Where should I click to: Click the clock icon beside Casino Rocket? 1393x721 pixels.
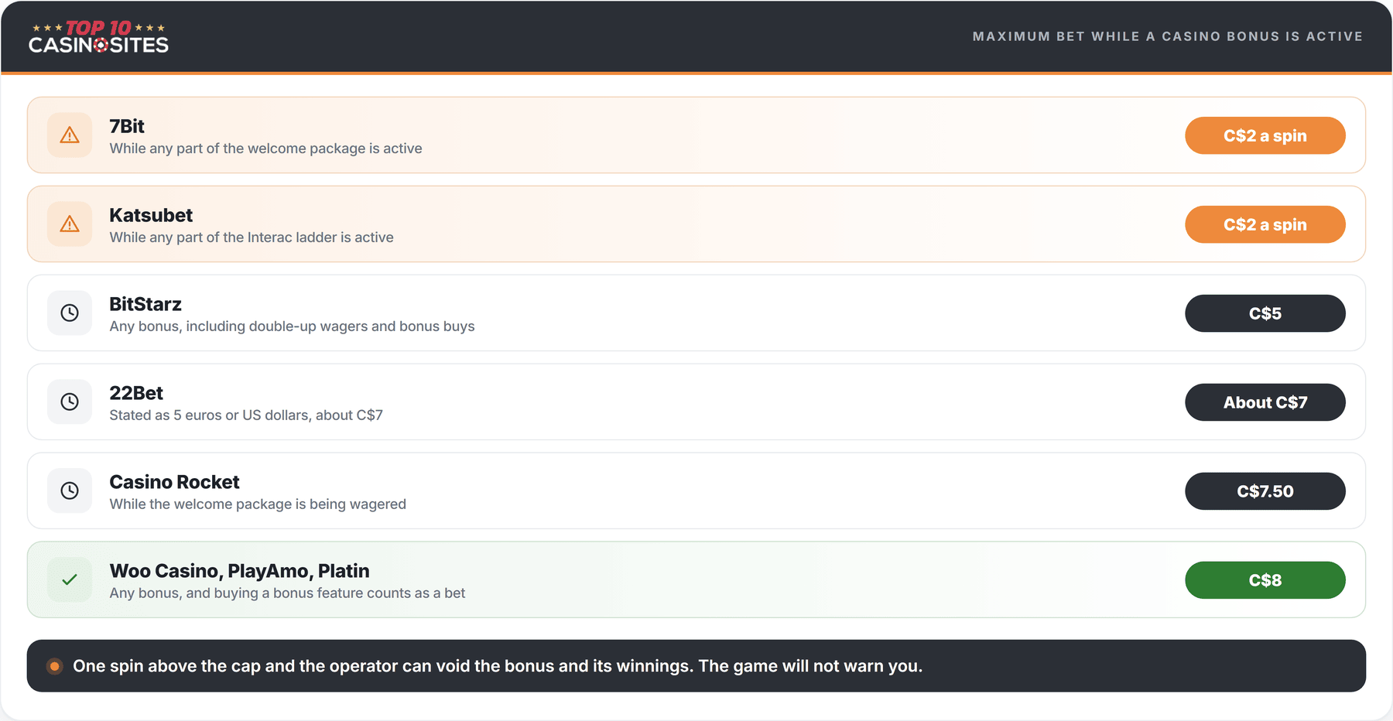pyautogui.click(x=70, y=491)
